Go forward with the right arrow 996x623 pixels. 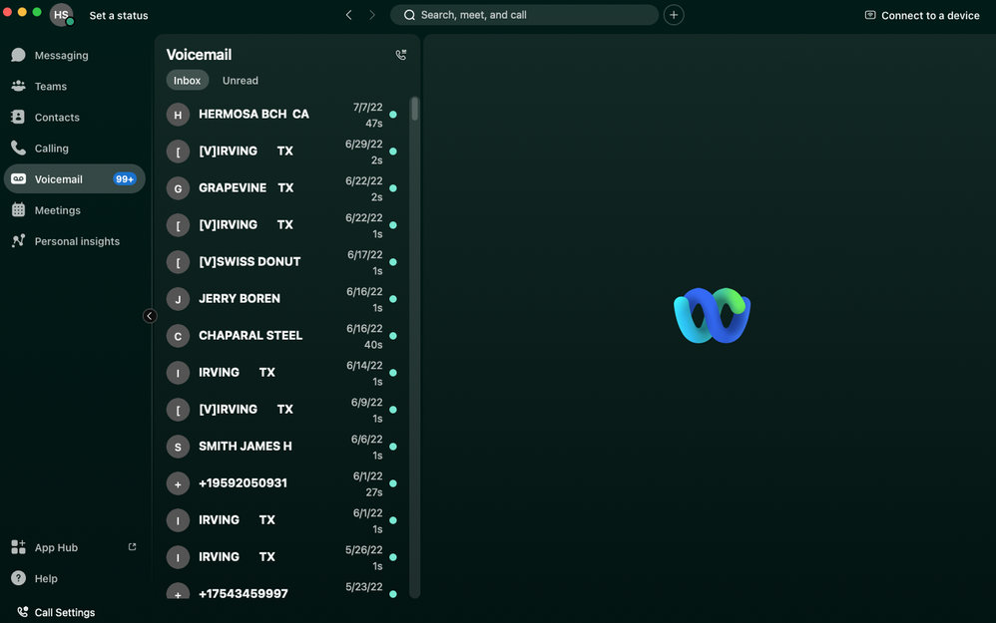(372, 15)
